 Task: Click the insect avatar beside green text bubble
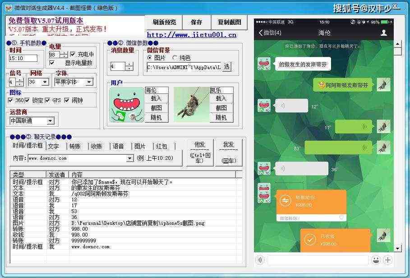383,84
